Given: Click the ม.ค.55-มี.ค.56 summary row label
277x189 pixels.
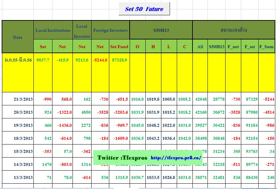Looking at the screenshot, I should pyautogui.click(x=18, y=60).
